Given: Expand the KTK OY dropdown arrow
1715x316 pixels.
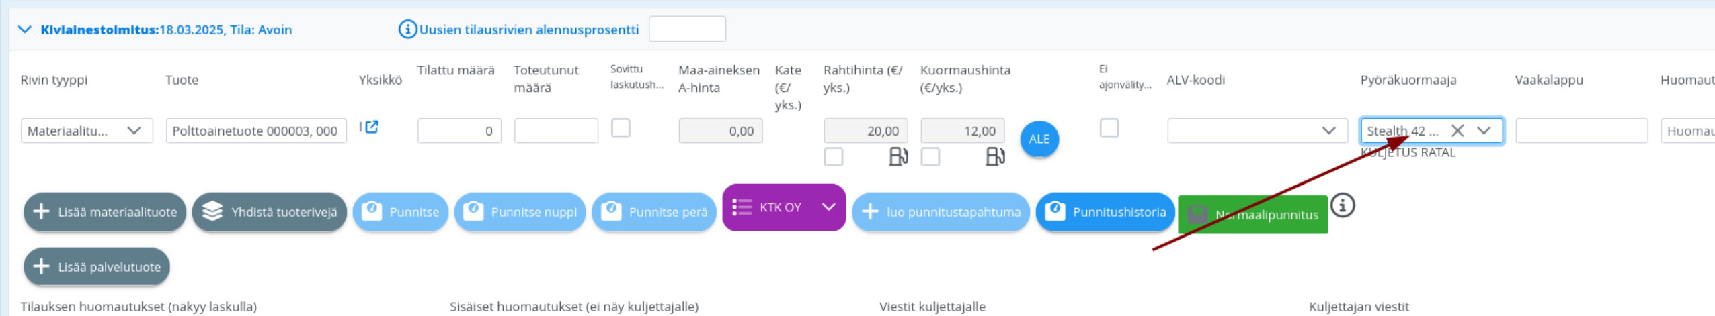Looking at the screenshot, I should pos(828,207).
